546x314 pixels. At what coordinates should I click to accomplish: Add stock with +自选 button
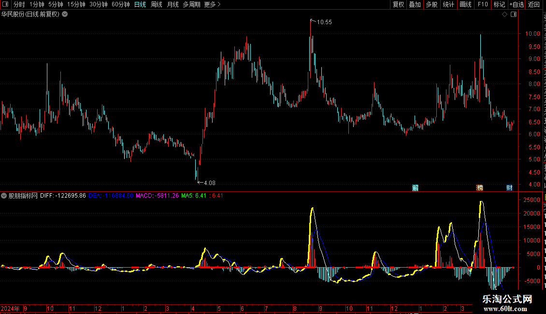tap(517, 4)
